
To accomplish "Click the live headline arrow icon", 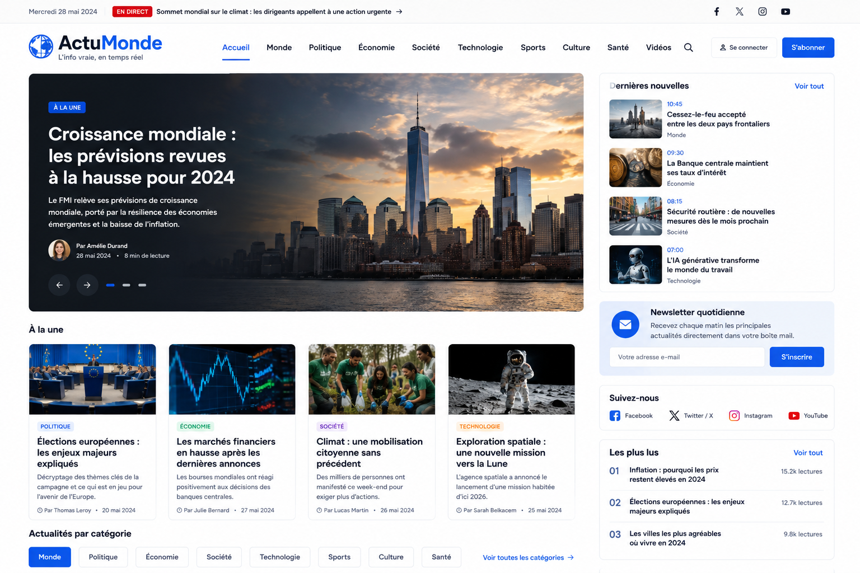I will point(399,12).
